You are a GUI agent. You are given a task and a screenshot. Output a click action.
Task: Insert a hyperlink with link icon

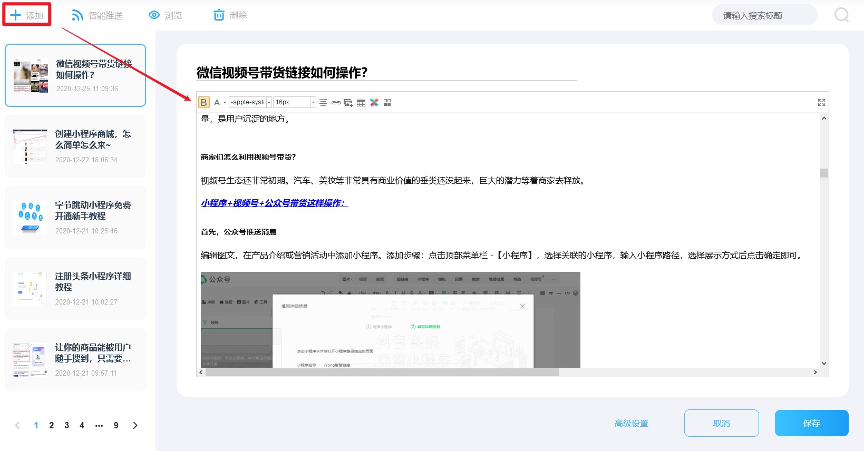point(336,102)
